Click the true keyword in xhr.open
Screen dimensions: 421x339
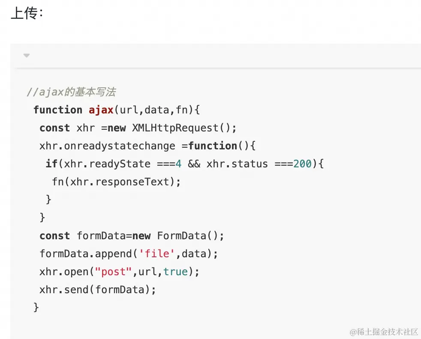(175, 272)
